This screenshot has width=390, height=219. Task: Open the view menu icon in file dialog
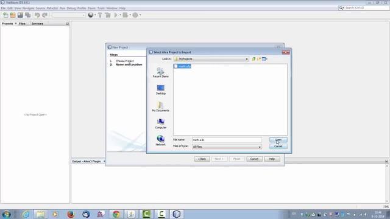[264, 59]
